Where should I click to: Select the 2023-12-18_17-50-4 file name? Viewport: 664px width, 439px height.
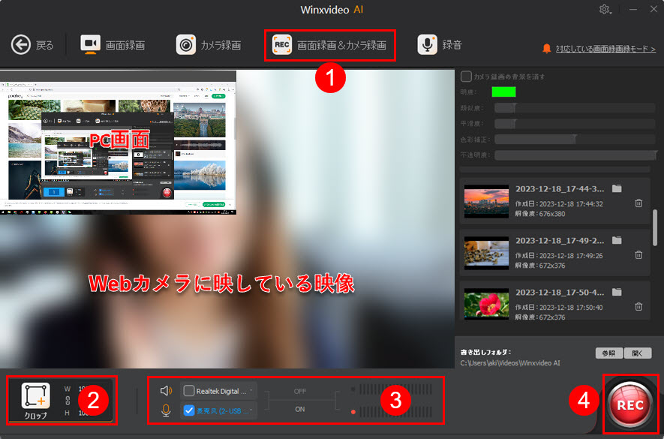tap(560, 293)
